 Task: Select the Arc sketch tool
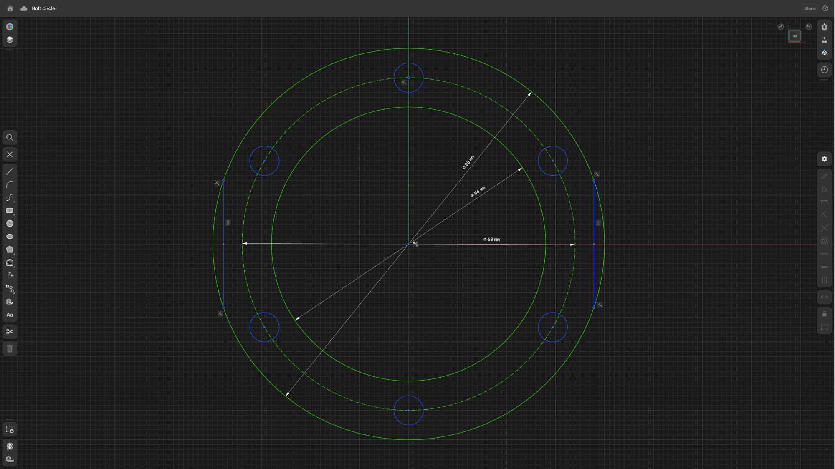(x=10, y=184)
